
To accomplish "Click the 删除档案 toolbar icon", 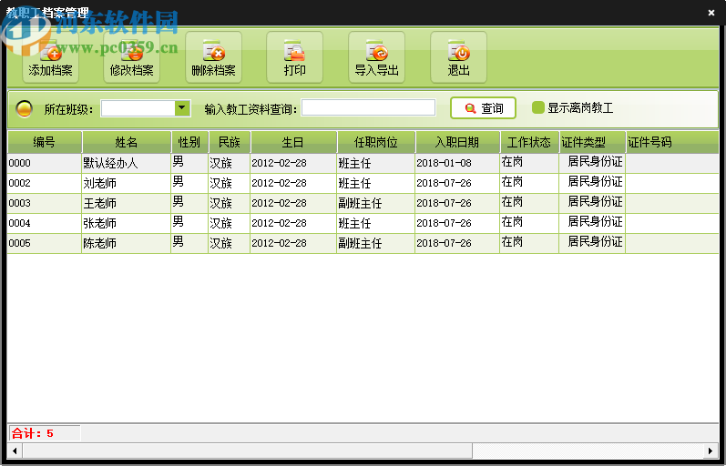I will pos(213,58).
